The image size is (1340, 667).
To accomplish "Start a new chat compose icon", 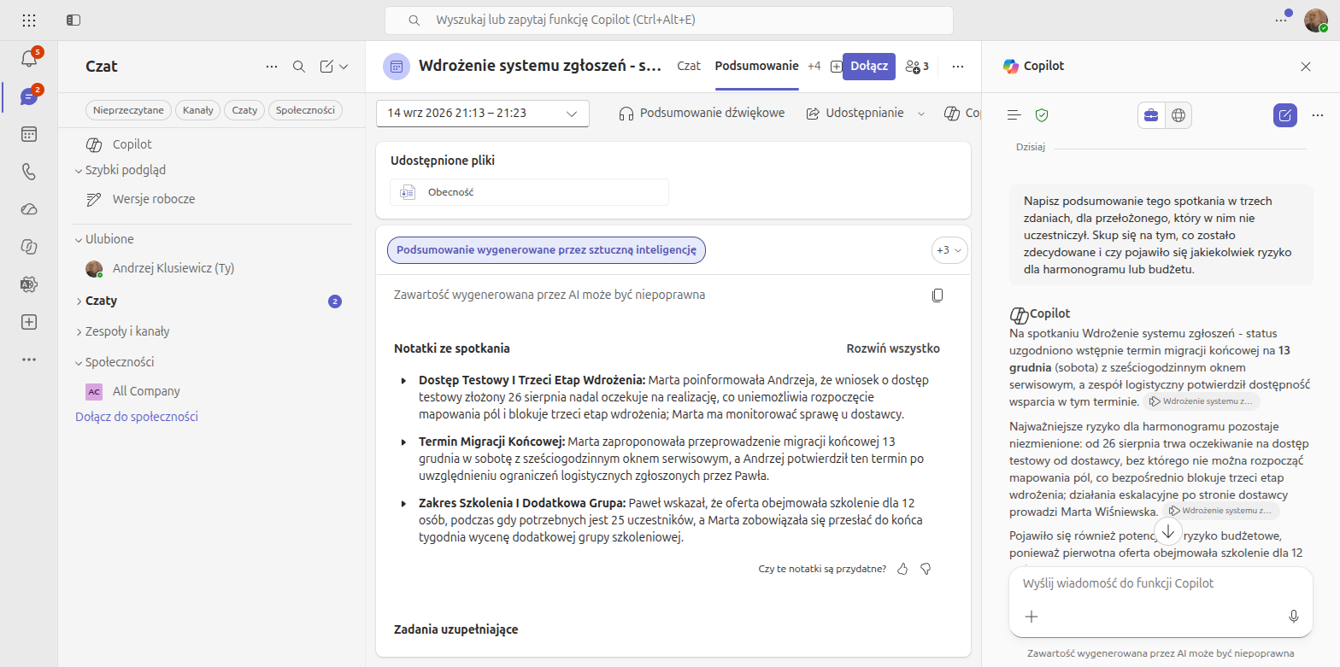I will pos(326,67).
